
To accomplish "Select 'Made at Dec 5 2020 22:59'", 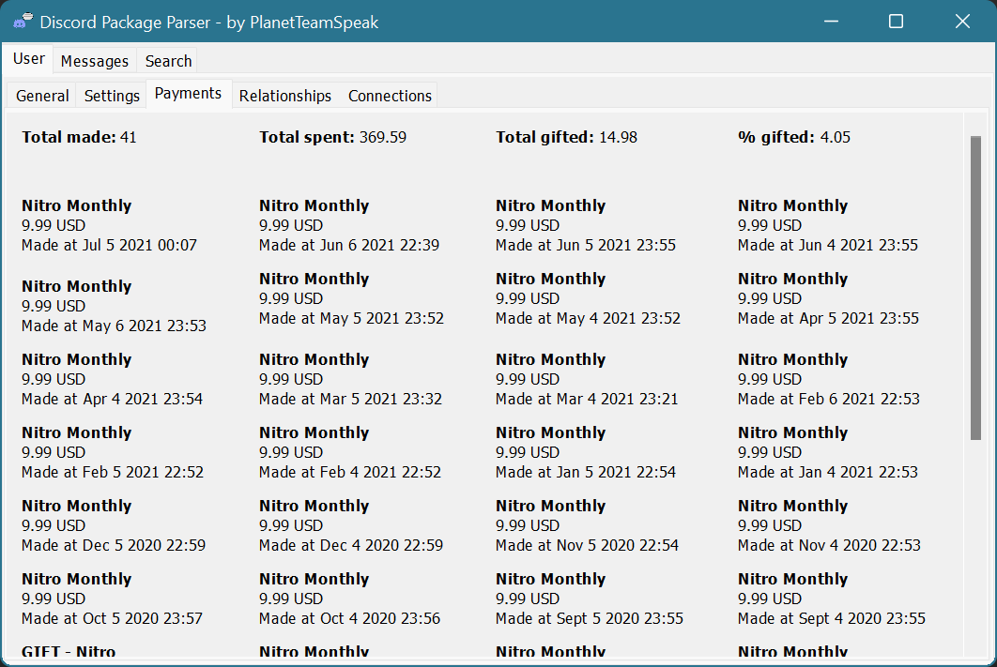I will (114, 545).
